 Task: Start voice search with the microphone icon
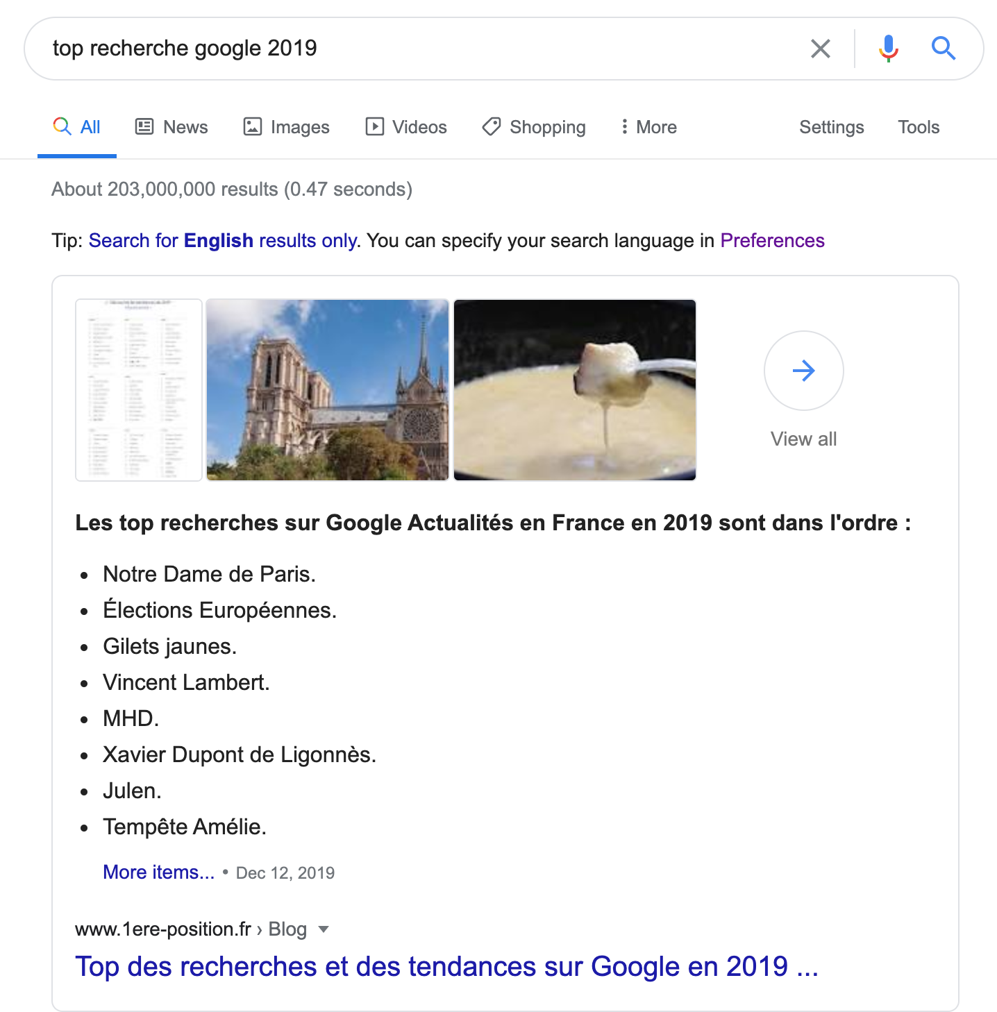pyautogui.click(x=888, y=49)
